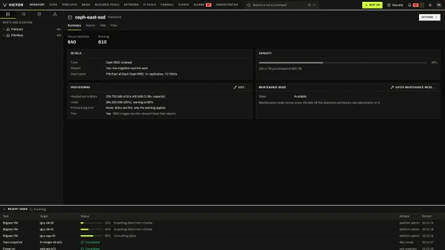445x250 pixels.
Task: Click the Started column header in tasks
Action: pos(426,216)
